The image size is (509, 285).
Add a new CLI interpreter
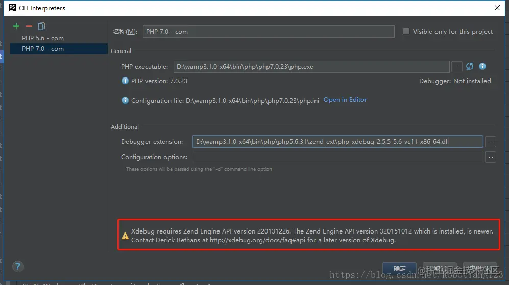click(x=16, y=26)
